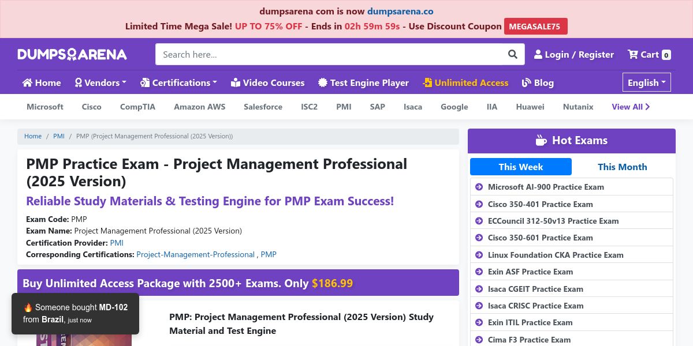Click the PMI Certification Provider link
Viewport: 693px width, 346px height.
117,243
